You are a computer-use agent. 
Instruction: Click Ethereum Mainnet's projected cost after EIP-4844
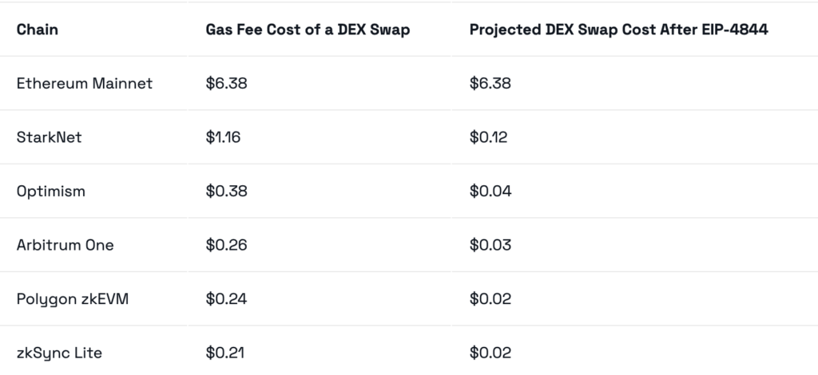tap(490, 83)
